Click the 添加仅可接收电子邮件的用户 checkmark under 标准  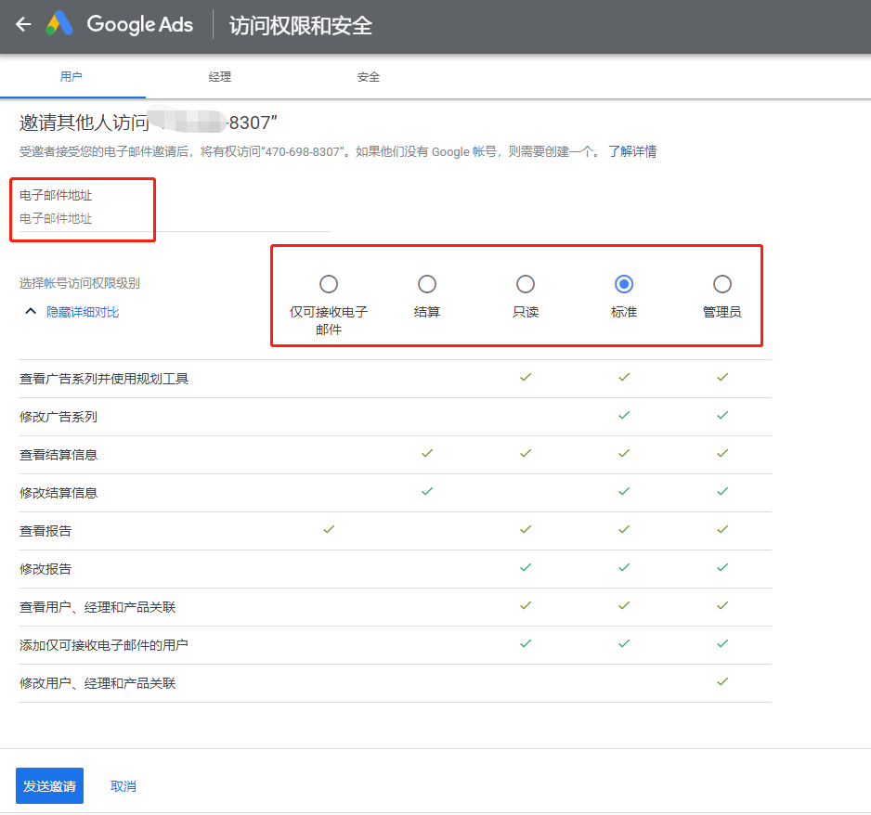tap(624, 643)
